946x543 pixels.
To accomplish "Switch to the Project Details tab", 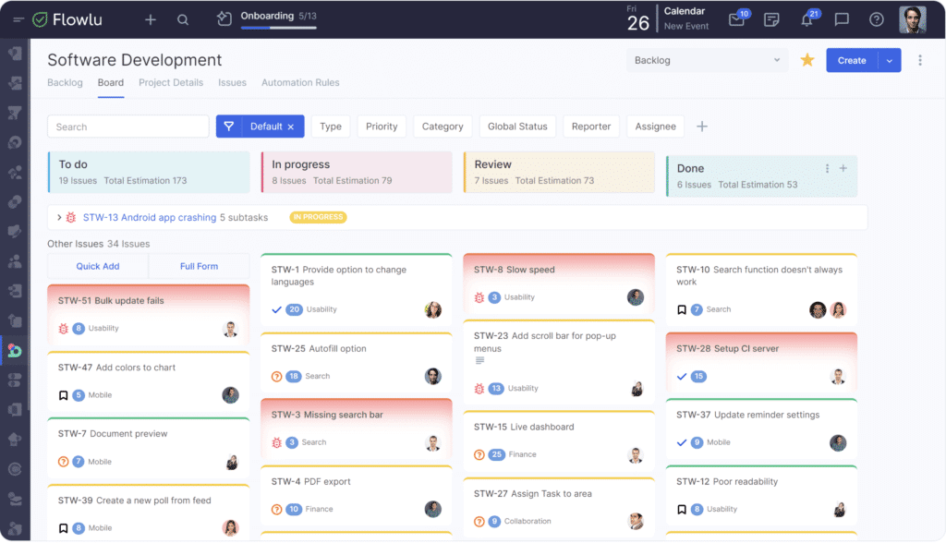I will click(171, 82).
